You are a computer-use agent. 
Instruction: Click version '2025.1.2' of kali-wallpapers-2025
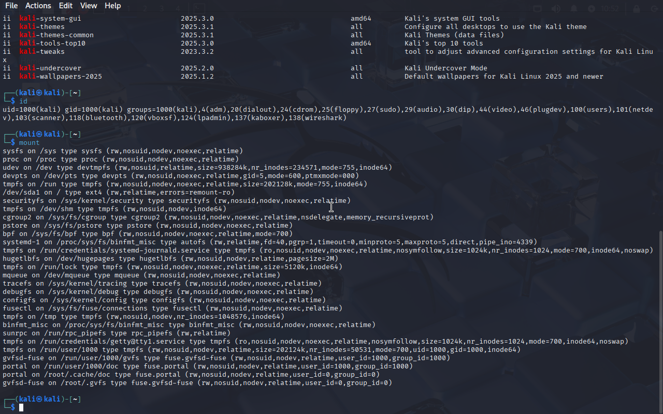pyautogui.click(x=197, y=77)
